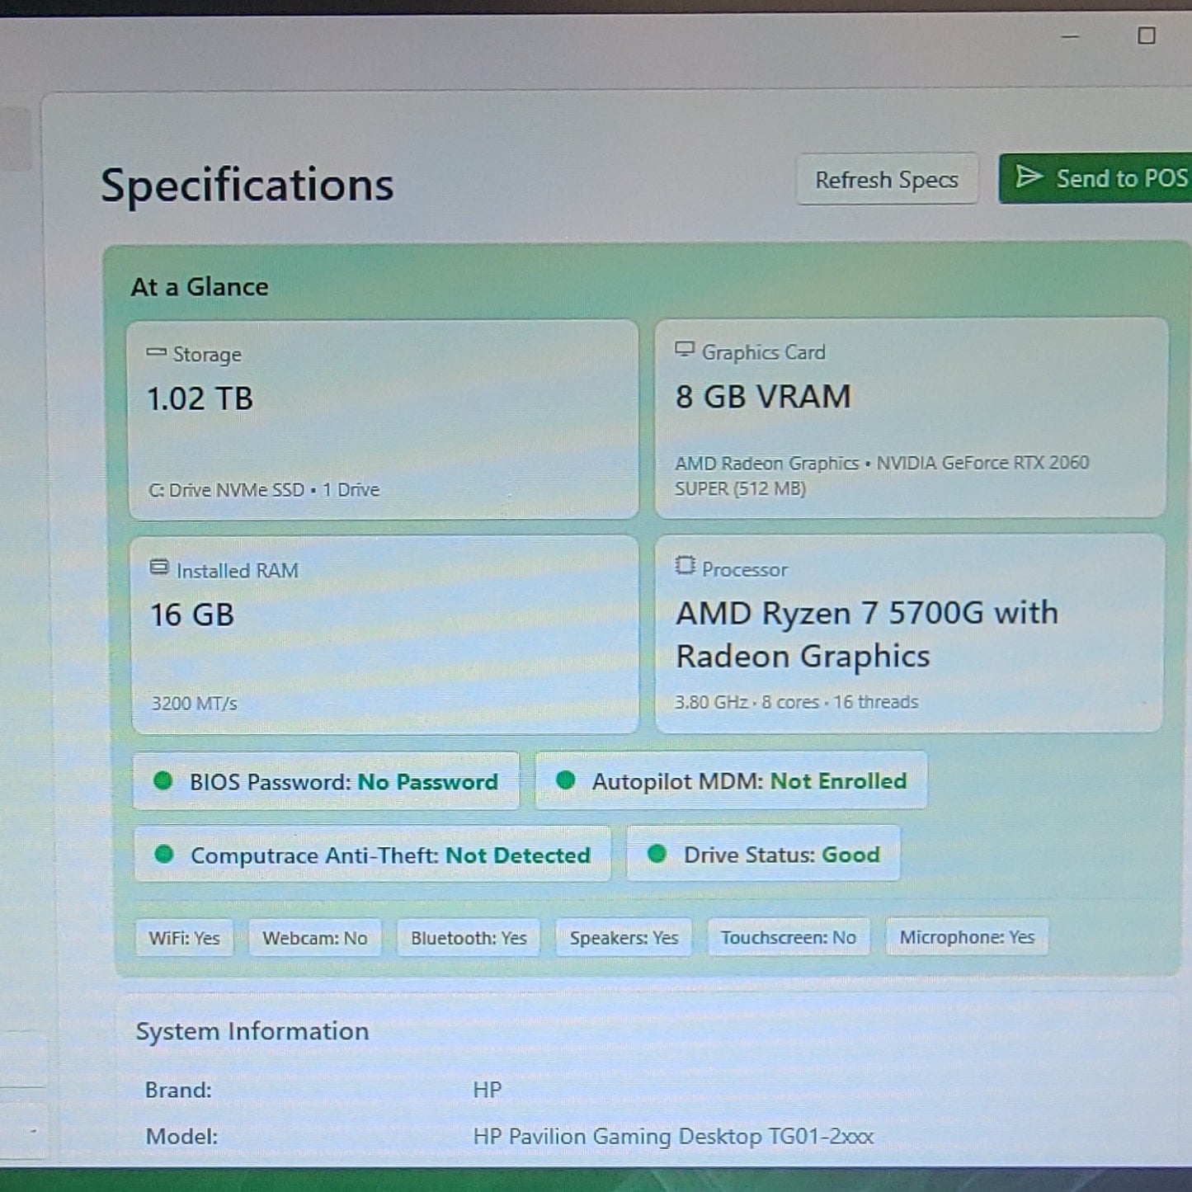This screenshot has width=1192, height=1192.
Task: Click the Processor chip icon
Action: point(685,565)
